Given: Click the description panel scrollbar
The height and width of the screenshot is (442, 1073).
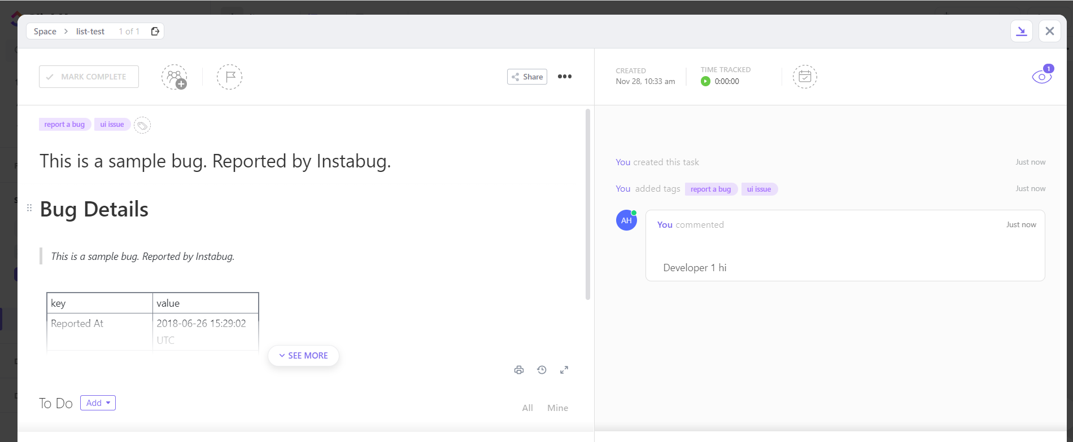Looking at the screenshot, I should pyautogui.click(x=588, y=204).
